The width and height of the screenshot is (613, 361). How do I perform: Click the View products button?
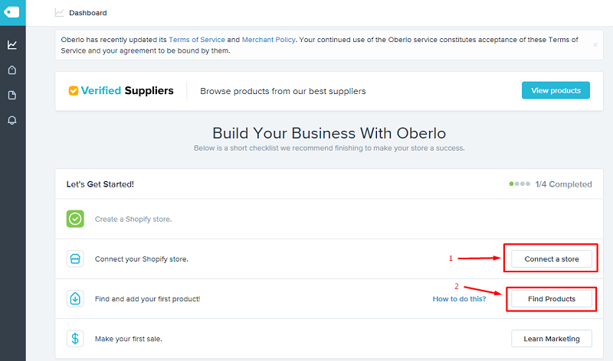556,90
